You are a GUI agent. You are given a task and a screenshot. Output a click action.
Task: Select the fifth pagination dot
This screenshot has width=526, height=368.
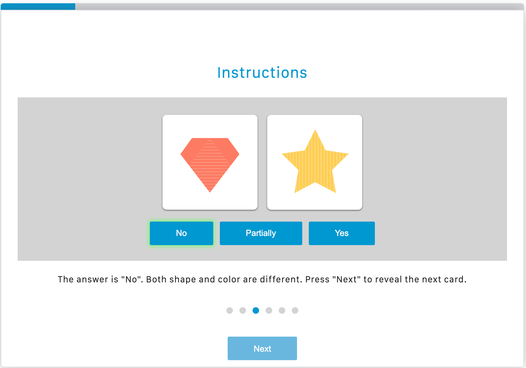click(x=282, y=310)
